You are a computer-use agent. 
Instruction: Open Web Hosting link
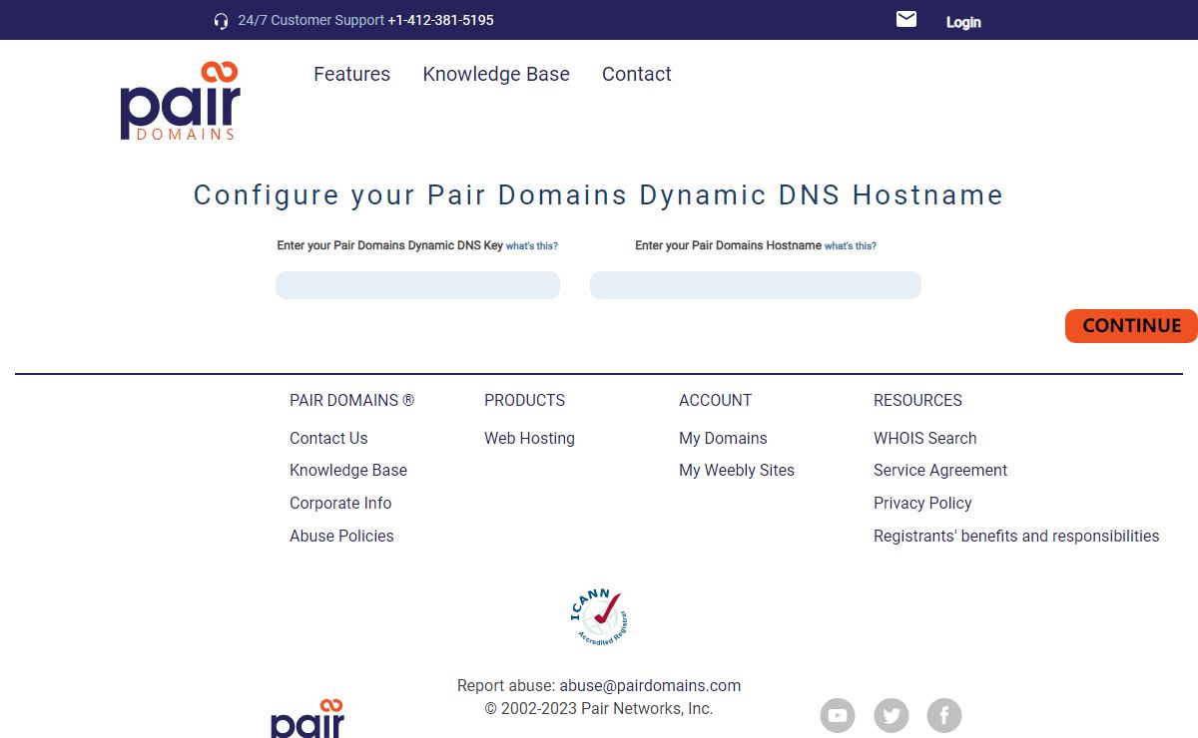point(529,438)
